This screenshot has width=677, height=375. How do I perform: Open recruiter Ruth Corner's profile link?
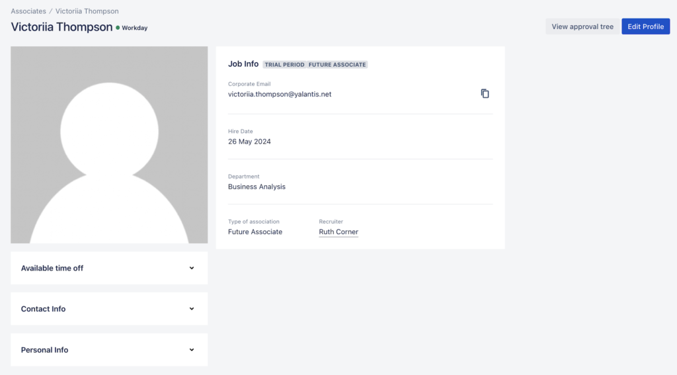[x=338, y=231]
